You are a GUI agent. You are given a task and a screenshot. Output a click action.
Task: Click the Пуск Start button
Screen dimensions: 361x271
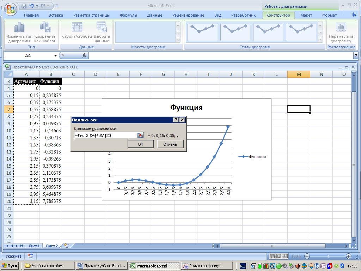[x=10, y=266]
